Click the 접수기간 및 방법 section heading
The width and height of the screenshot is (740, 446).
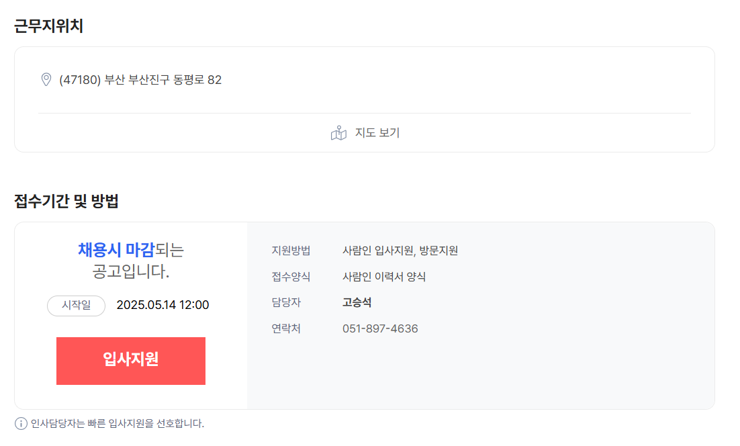pyautogui.click(x=66, y=201)
